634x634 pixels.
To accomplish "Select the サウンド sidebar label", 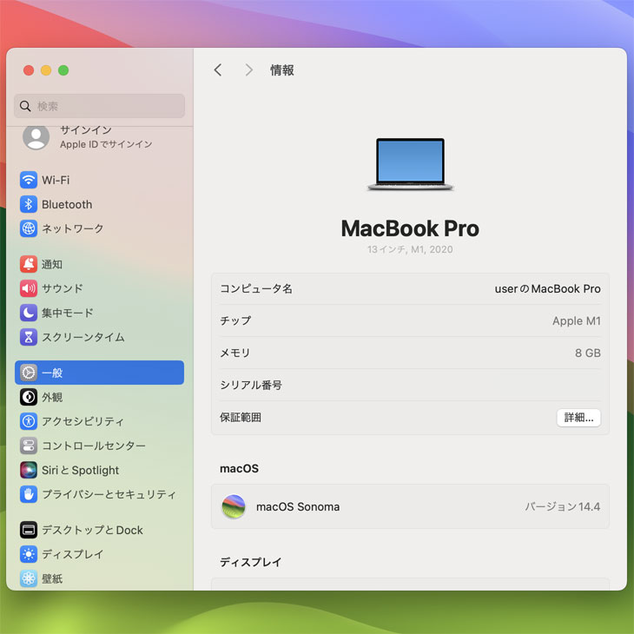I will click(x=63, y=288).
